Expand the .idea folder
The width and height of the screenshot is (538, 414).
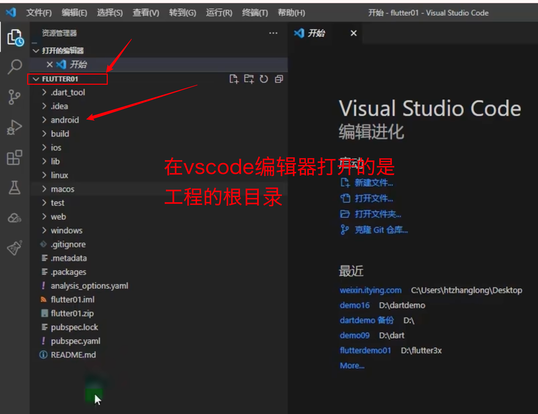(44, 106)
